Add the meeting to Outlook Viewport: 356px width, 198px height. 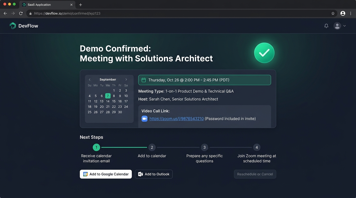pos(154,174)
